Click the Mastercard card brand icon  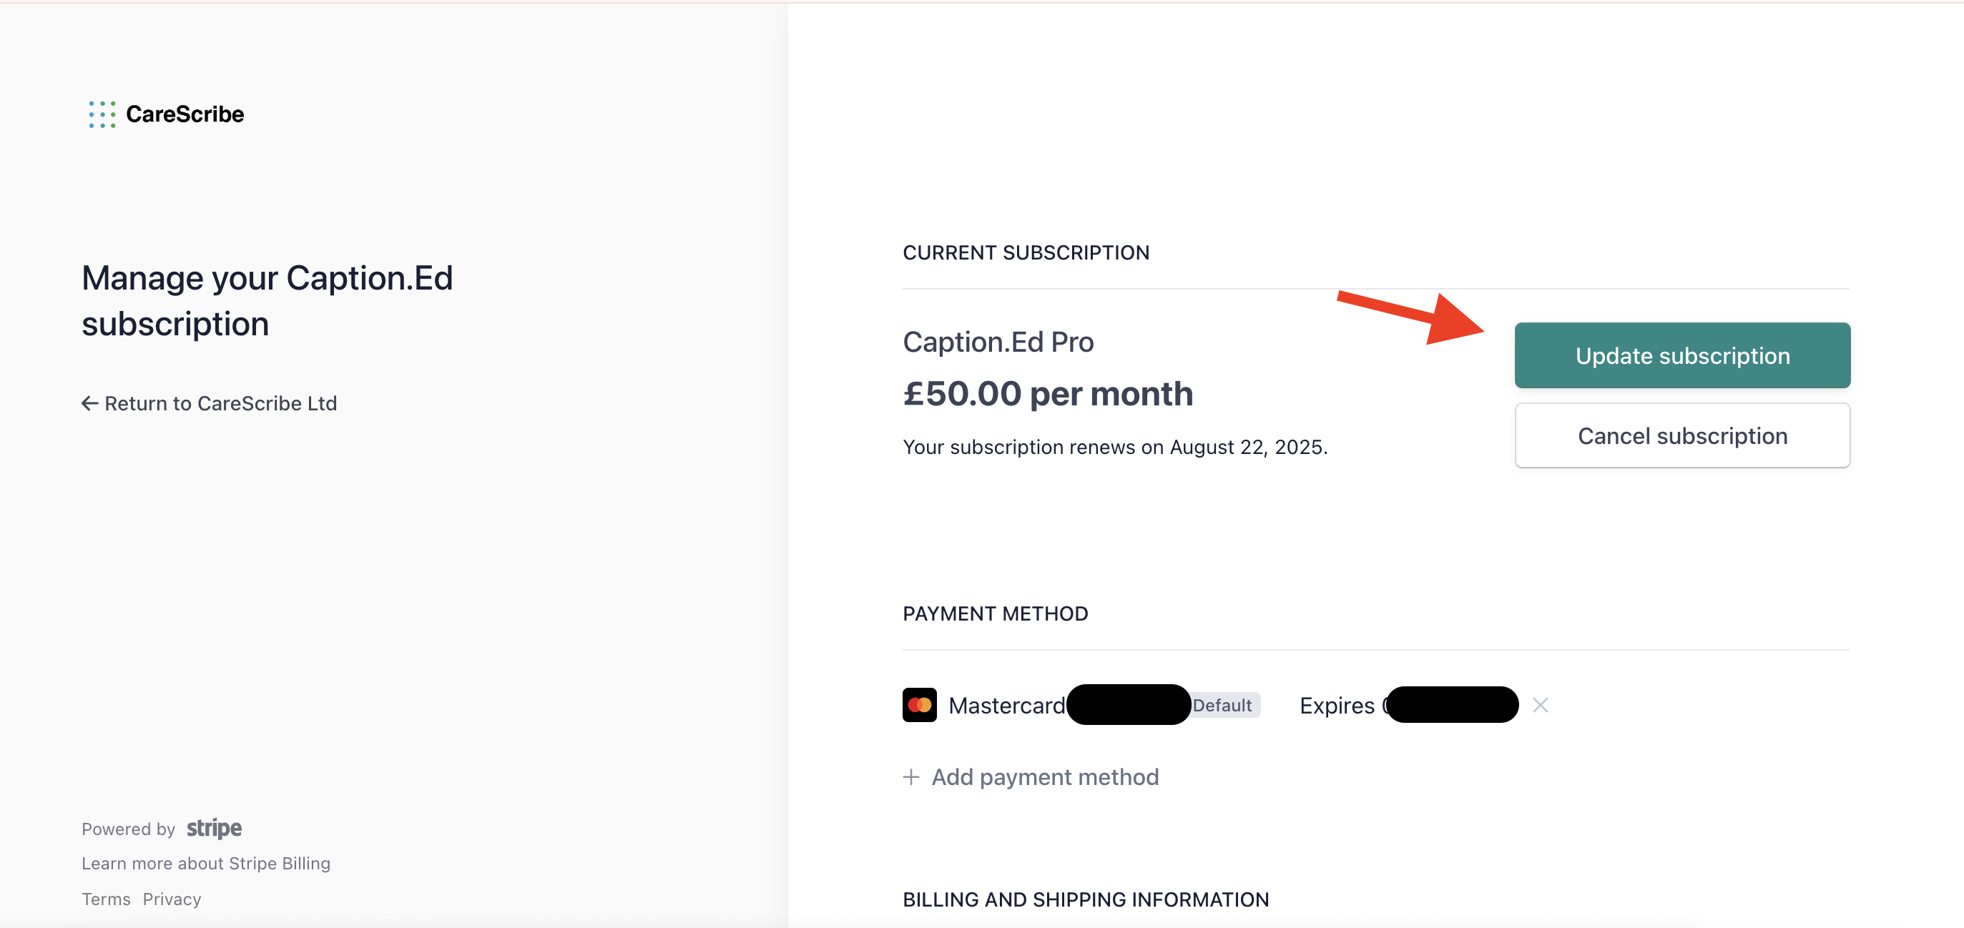[920, 705]
